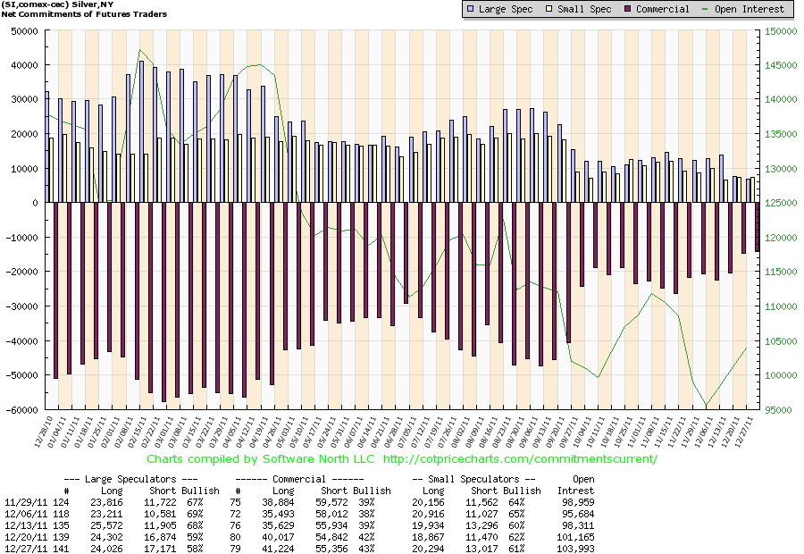Select the 12/20/11 table row date
Viewport: 804px width, 554px height.
click(26, 537)
